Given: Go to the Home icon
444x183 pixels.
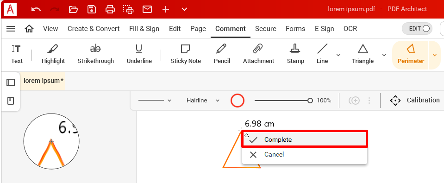Looking at the screenshot, I should pos(29,29).
